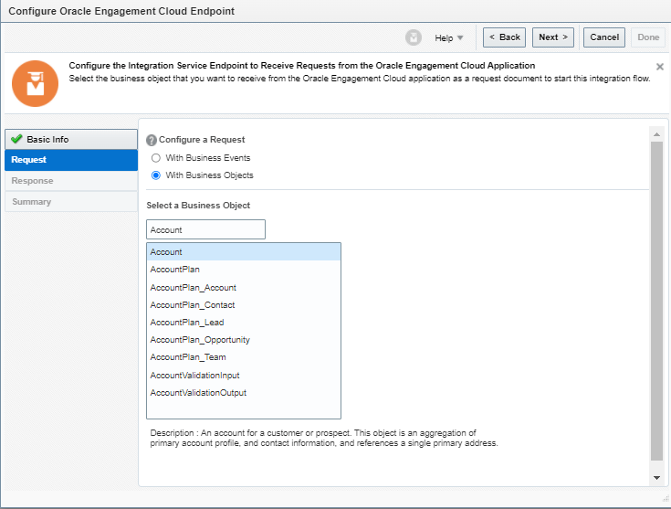Click the scrollbar up arrow

click(x=655, y=133)
